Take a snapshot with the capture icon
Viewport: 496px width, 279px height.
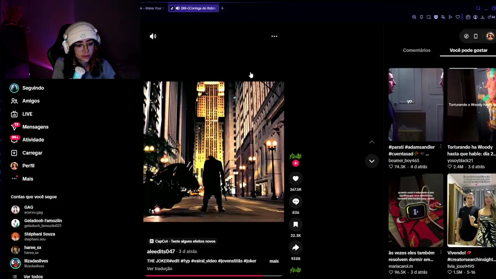pyautogui.click(x=429, y=17)
